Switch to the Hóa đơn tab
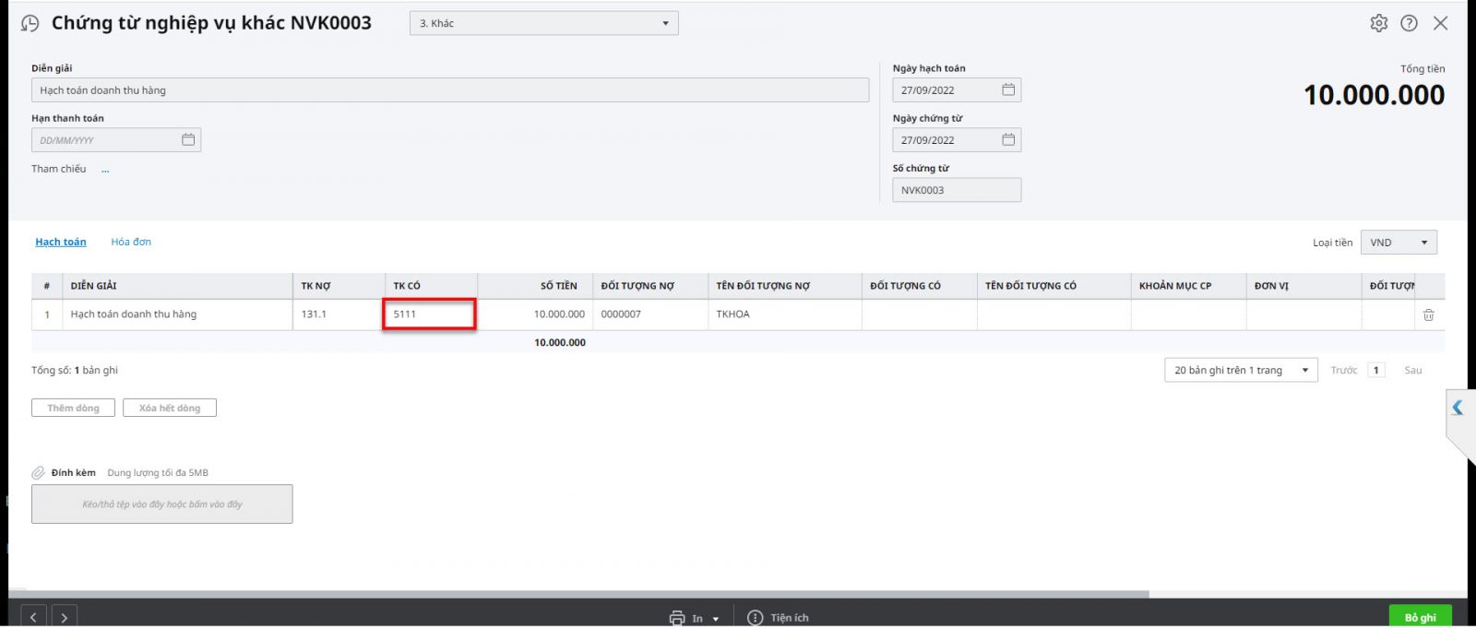Viewport: 1476px width, 629px height. pyautogui.click(x=131, y=242)
